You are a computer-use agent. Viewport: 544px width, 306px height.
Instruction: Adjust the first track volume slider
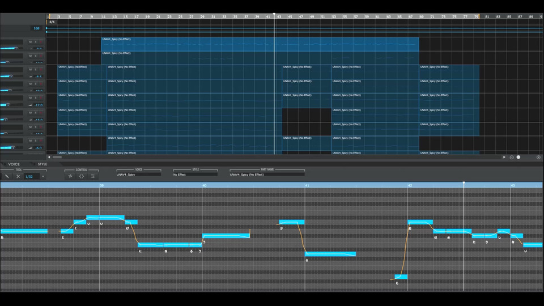tap(10, 49)
